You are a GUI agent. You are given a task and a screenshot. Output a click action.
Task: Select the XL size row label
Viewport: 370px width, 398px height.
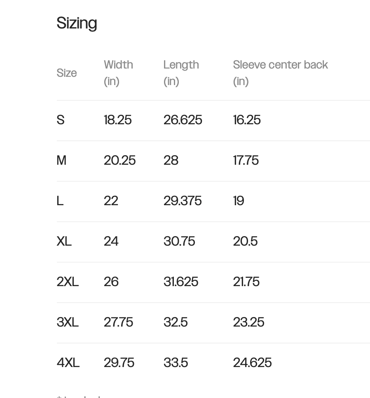[64, 241]
